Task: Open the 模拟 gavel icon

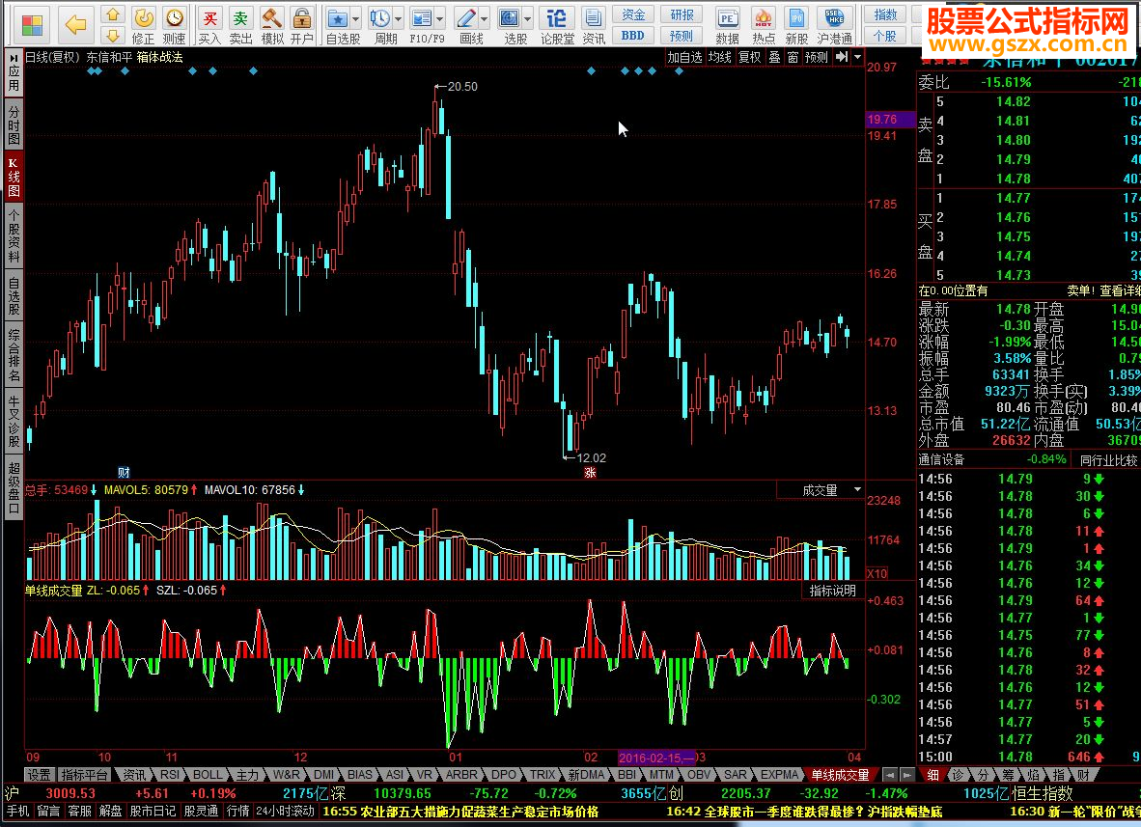Action: tap(271, 17)
